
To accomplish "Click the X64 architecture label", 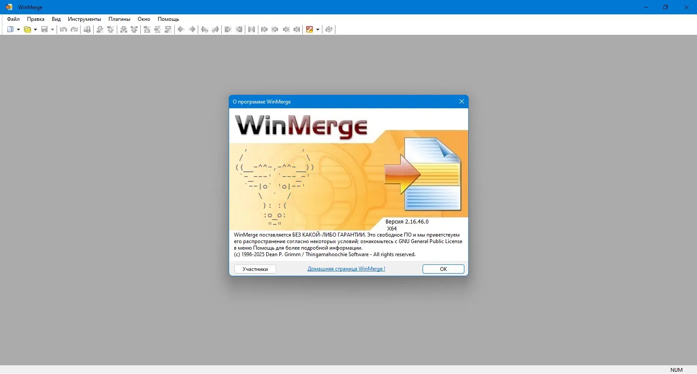I will click(392, 229).
